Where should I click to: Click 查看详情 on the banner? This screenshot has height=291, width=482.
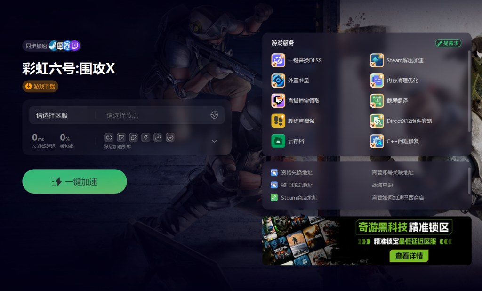(409, 256)
